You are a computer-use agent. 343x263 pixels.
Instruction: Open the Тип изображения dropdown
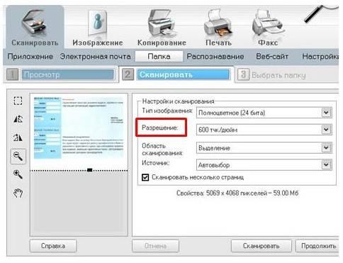(x=264, y=113)
